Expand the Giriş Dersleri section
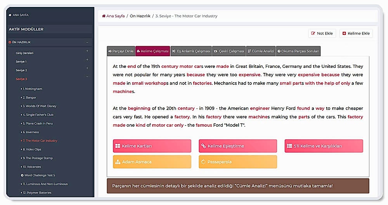Screen dimensions: 388x205 click(87, 51)
